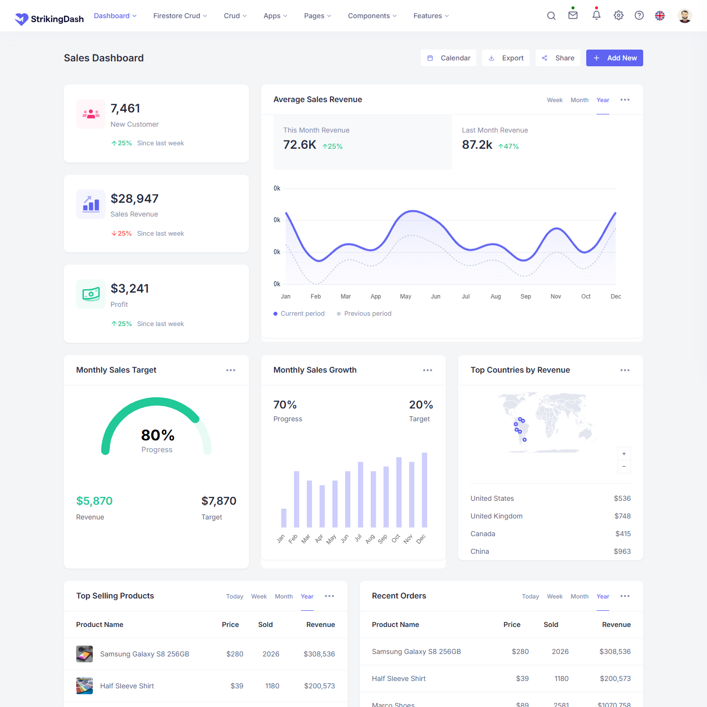Toggle the Current period legend item

(299, 314)
